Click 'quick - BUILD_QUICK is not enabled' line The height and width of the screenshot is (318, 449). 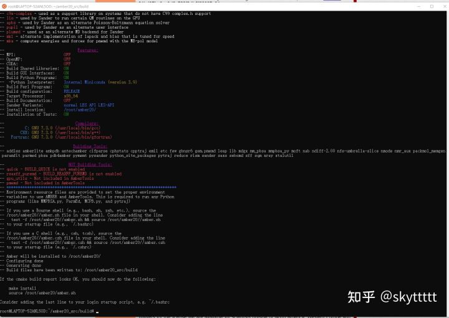pyautogui.click(x=46, y=169)
